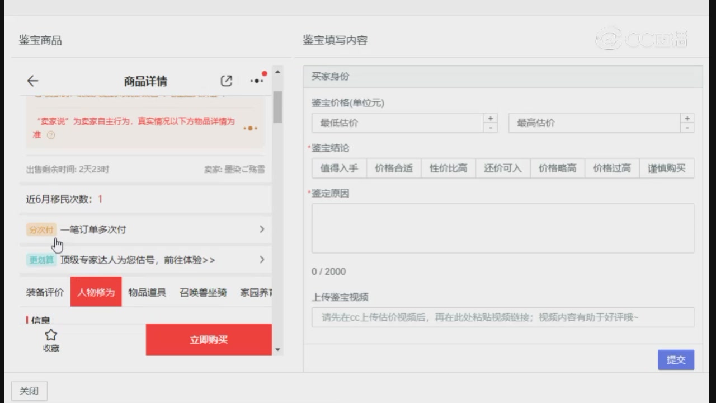This screenshot has width=716, height=403.
Task: Select the 价格略高 conclusion option
Action: [x=557, y=168]
